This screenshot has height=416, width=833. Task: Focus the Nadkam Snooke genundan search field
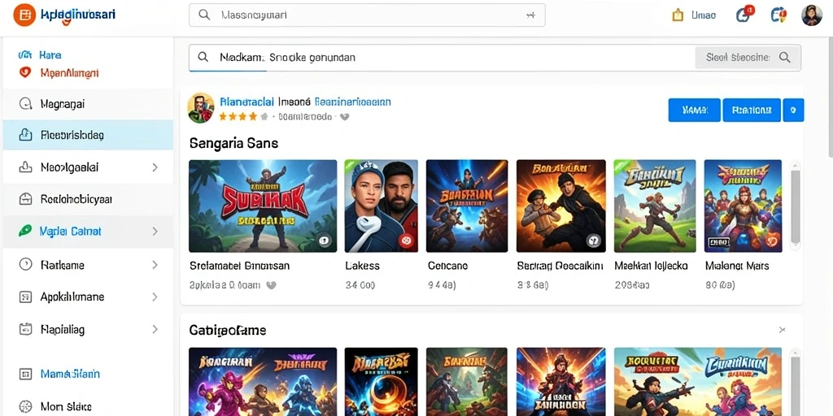[x=441, y=58]
